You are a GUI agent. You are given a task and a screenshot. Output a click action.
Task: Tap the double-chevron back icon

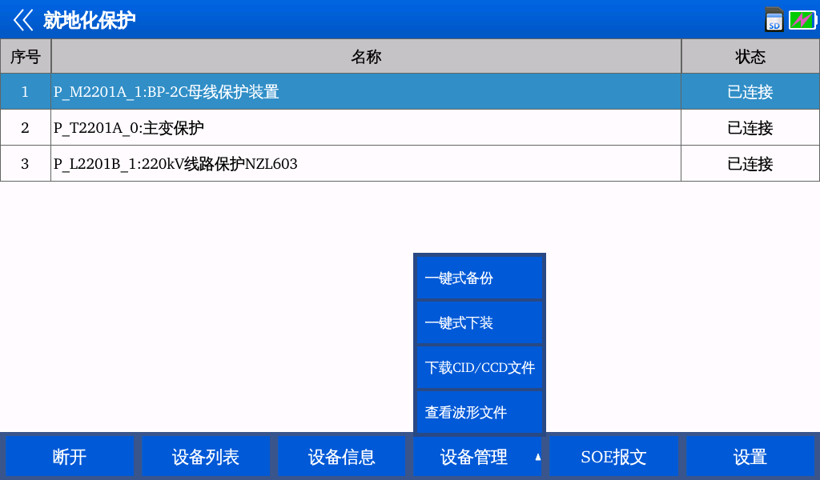click(23, 20)
